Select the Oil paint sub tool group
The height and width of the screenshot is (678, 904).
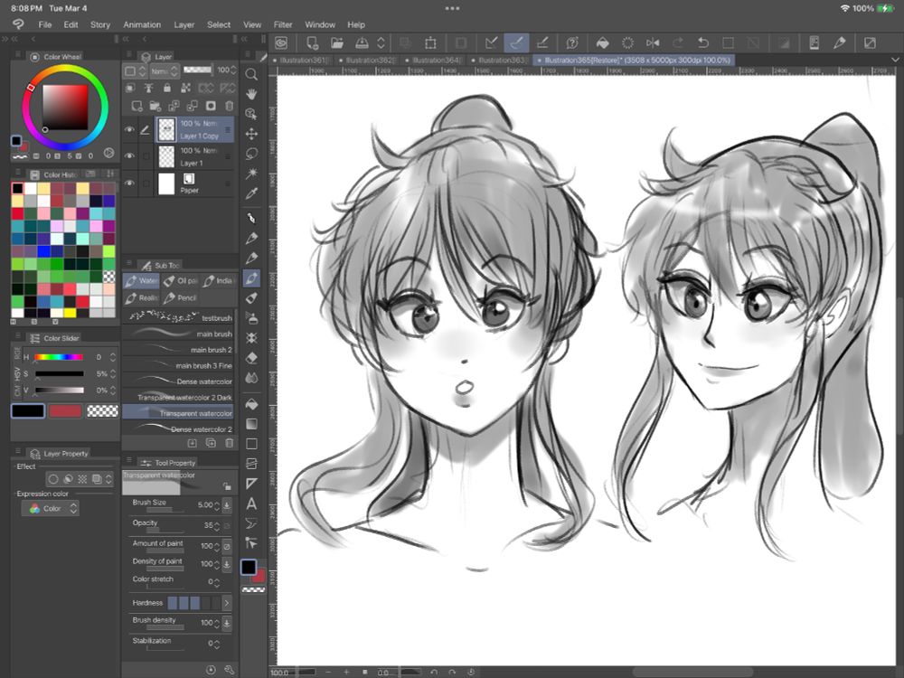[x=180, y=281]
